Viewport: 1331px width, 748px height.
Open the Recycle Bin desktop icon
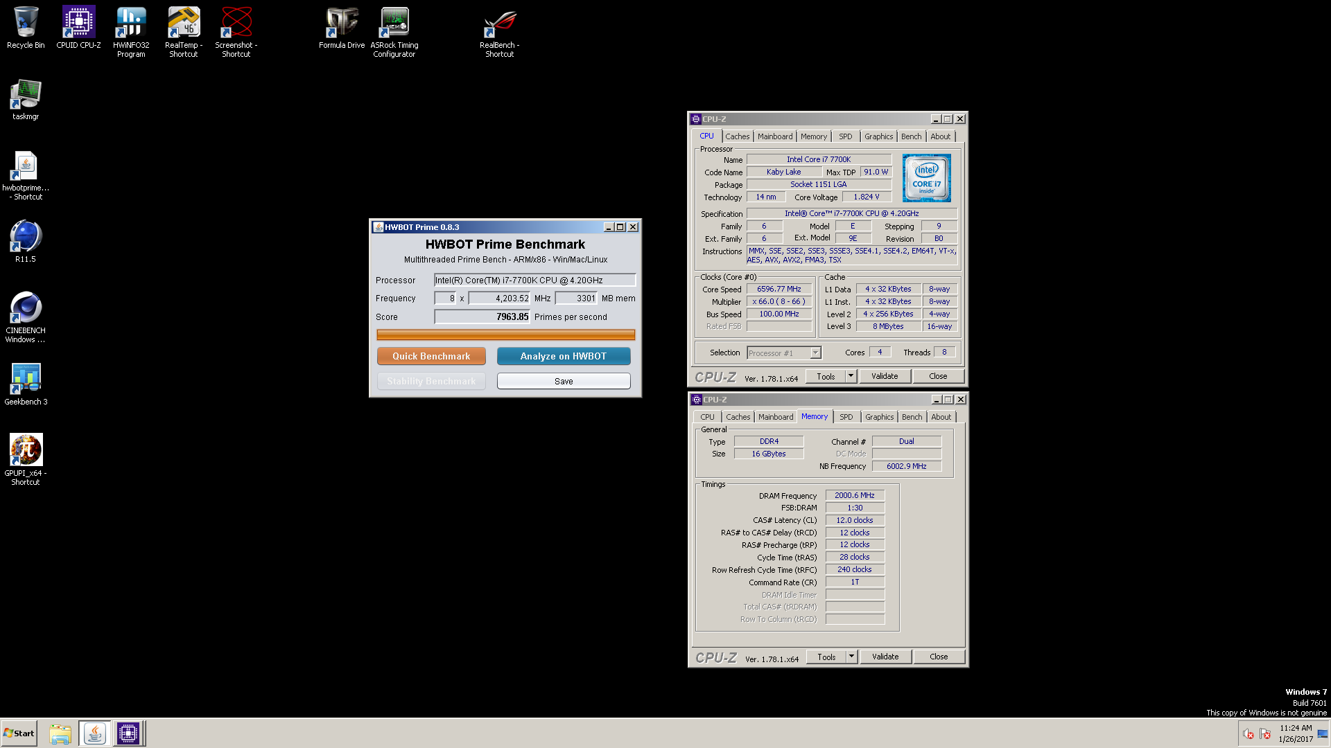(x=26, y=28)
